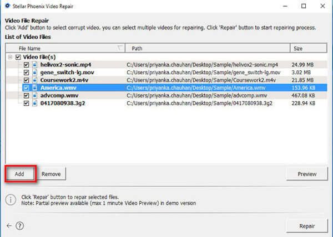Click the America.wmv file icon
333x237 pixels.
(x=35, y=87)
